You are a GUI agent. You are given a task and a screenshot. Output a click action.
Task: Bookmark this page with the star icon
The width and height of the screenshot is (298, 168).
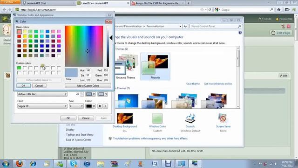coord(202,9)
